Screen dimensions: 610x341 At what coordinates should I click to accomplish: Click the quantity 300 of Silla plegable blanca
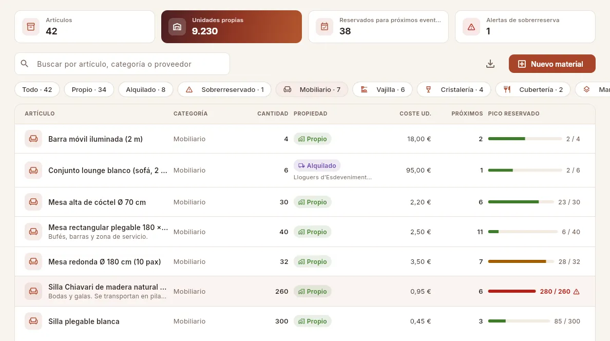[x=282, y=321]
